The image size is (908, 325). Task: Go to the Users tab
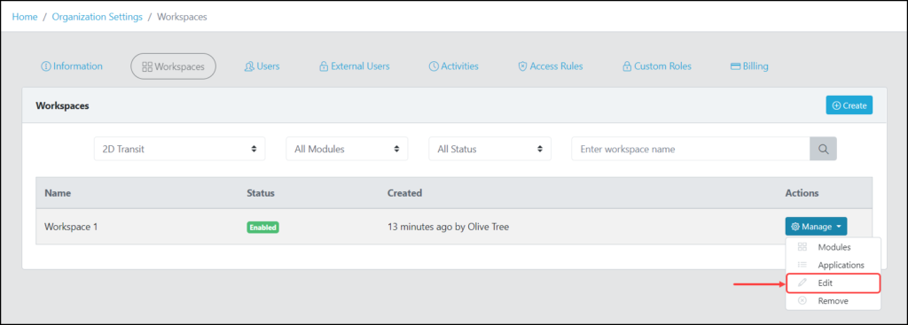point(262,66)
